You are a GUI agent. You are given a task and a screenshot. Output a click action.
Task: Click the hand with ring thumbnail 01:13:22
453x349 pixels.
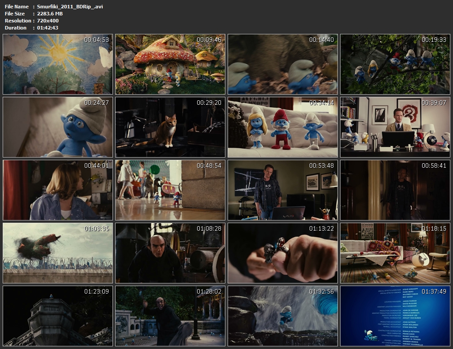click(283, 253)
